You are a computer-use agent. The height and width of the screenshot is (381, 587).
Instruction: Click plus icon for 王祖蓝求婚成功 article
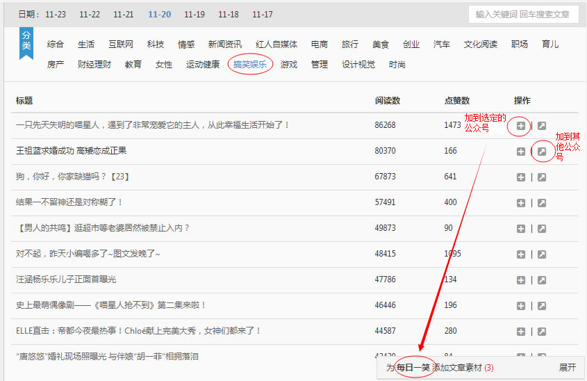click(521, 152)
